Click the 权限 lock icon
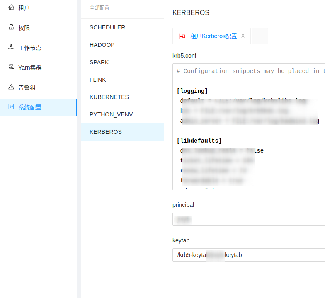The image size is (325, 298). (11, 27)
